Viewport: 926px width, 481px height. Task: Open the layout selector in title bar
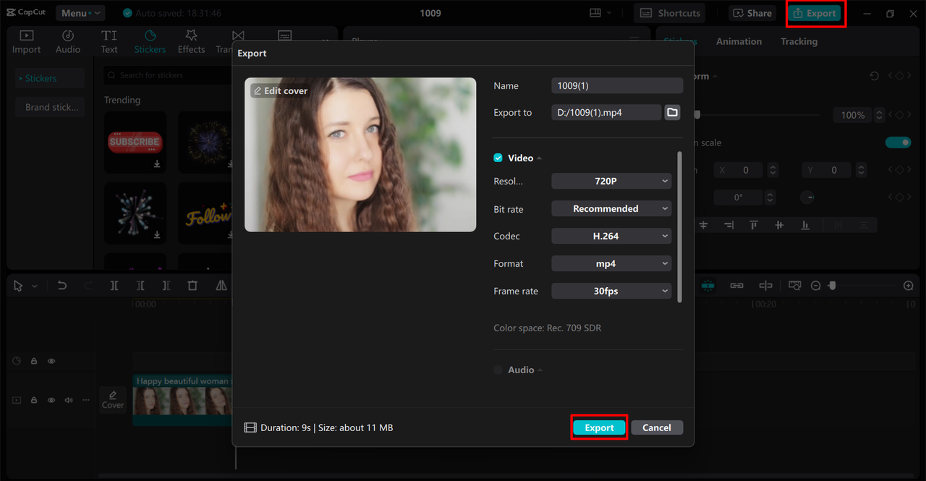600,13
